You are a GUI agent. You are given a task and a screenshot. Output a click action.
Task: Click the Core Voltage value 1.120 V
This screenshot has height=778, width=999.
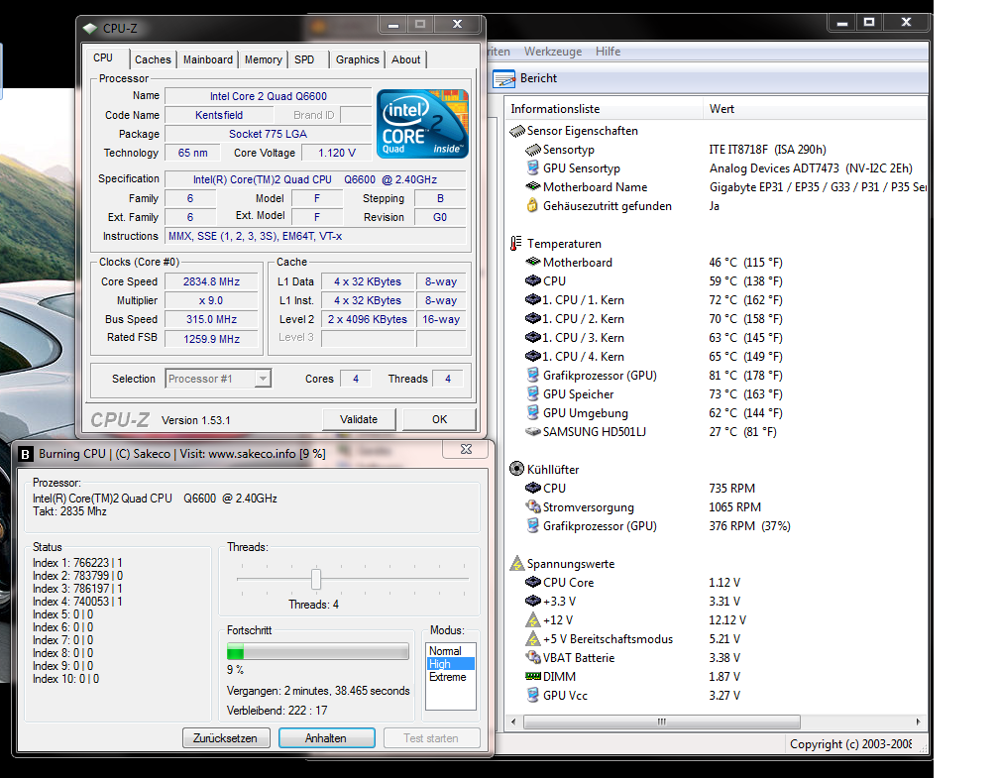[336, 153]
